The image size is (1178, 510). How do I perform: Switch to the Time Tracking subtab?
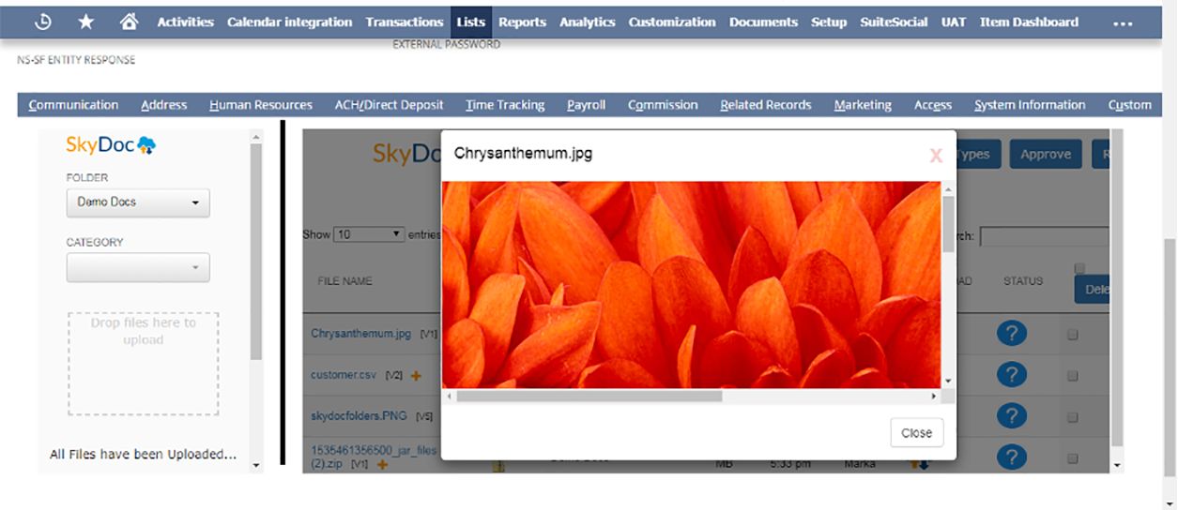(x=505, y=105)
